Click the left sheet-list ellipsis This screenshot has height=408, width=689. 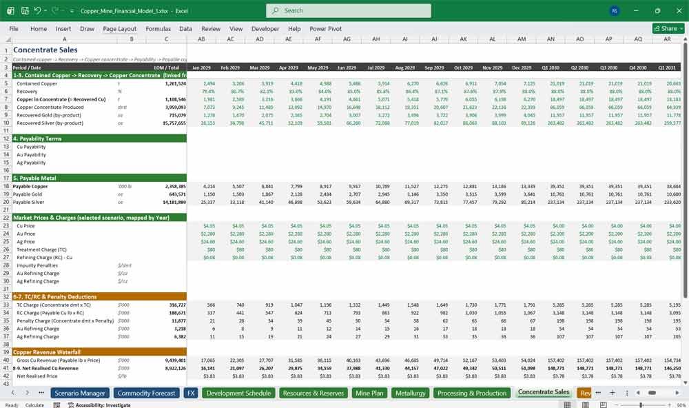(x=41, y=393)
